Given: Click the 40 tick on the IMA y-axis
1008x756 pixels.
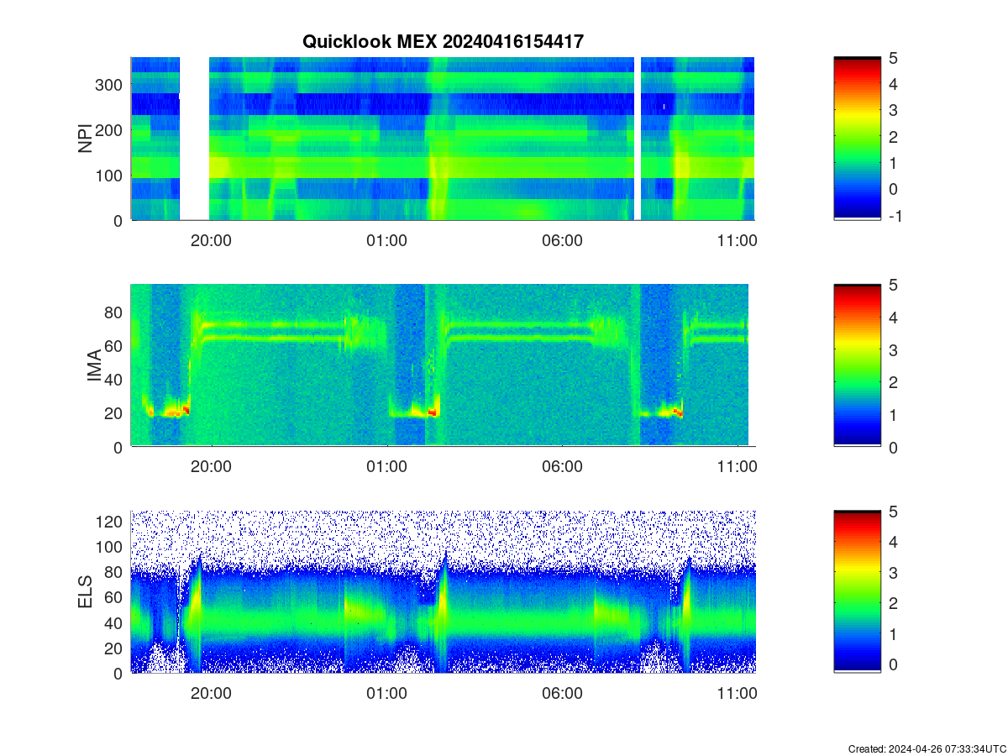Looking at the screenshot, I should 115,380.
